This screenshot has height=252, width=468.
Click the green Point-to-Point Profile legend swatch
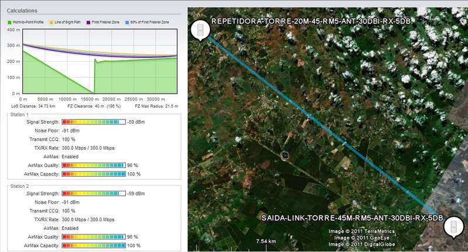click(9, 22)
